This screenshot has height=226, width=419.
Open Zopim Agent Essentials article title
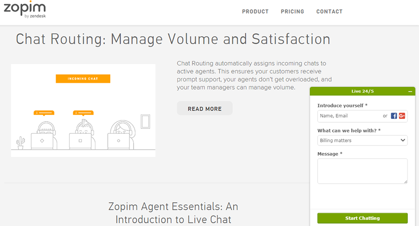[x=173, y=213]
